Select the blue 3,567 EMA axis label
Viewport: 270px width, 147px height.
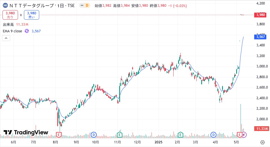click(260, 37)
